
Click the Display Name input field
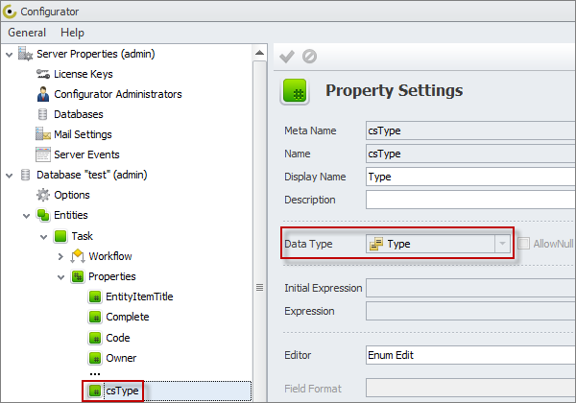point(470,177)
